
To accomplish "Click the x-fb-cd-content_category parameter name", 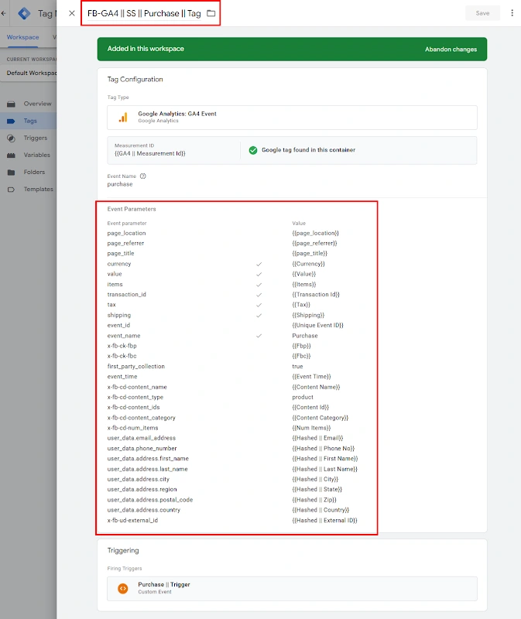I will pyautogui.click(x=142, y=418).
